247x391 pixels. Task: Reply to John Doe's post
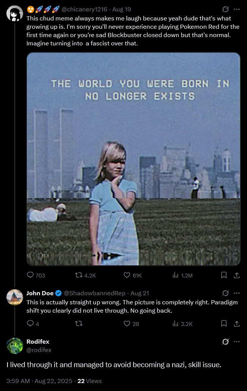(x=33, y=323)
